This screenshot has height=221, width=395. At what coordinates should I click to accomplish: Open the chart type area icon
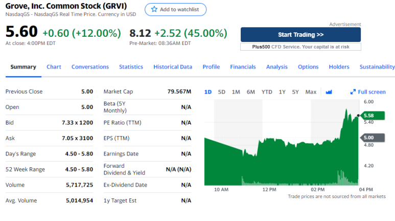329,92
